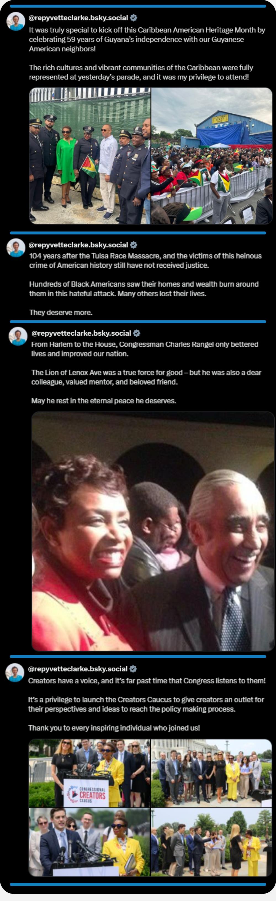Viewport: 276px width, 901px height.
Task: Open the @repyvetteclarke.bsky.social handle on the Rangel post
Action: (81, 333)
